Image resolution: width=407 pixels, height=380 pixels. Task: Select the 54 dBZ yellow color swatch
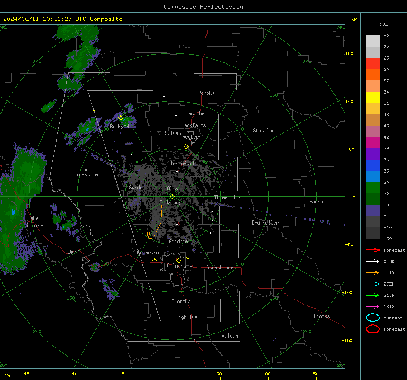pos(373,98)
